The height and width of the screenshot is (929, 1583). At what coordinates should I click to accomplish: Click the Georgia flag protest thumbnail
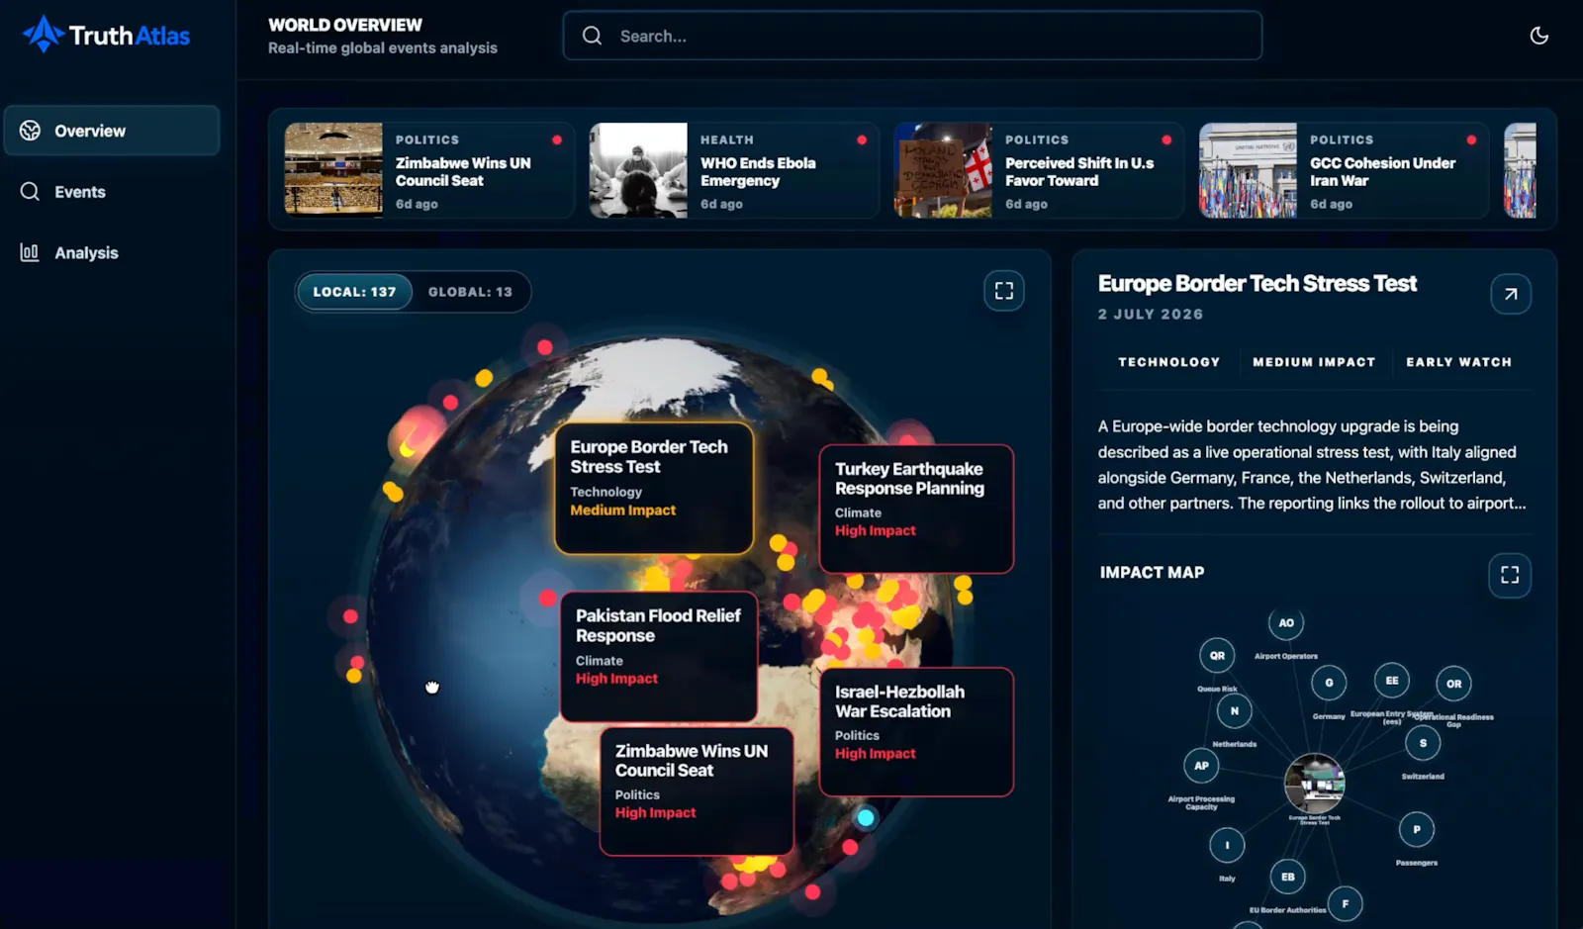[x=943, y=170]
